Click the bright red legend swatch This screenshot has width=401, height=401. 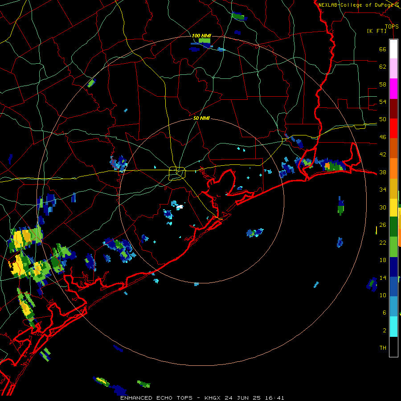pyautogui.click(x=393, y=128)
